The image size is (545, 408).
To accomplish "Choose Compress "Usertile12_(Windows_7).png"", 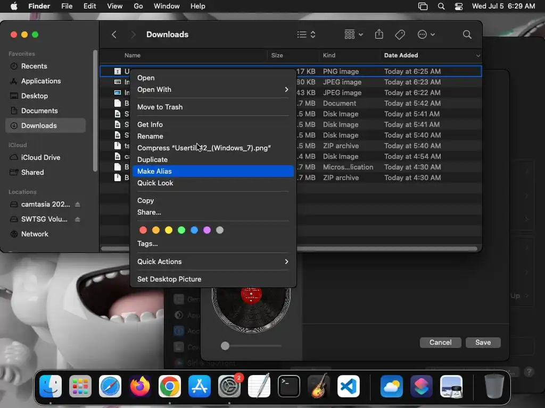I will click(213, 148).
